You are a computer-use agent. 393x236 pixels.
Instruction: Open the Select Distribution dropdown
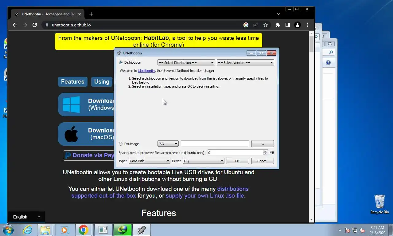point(186,63)
